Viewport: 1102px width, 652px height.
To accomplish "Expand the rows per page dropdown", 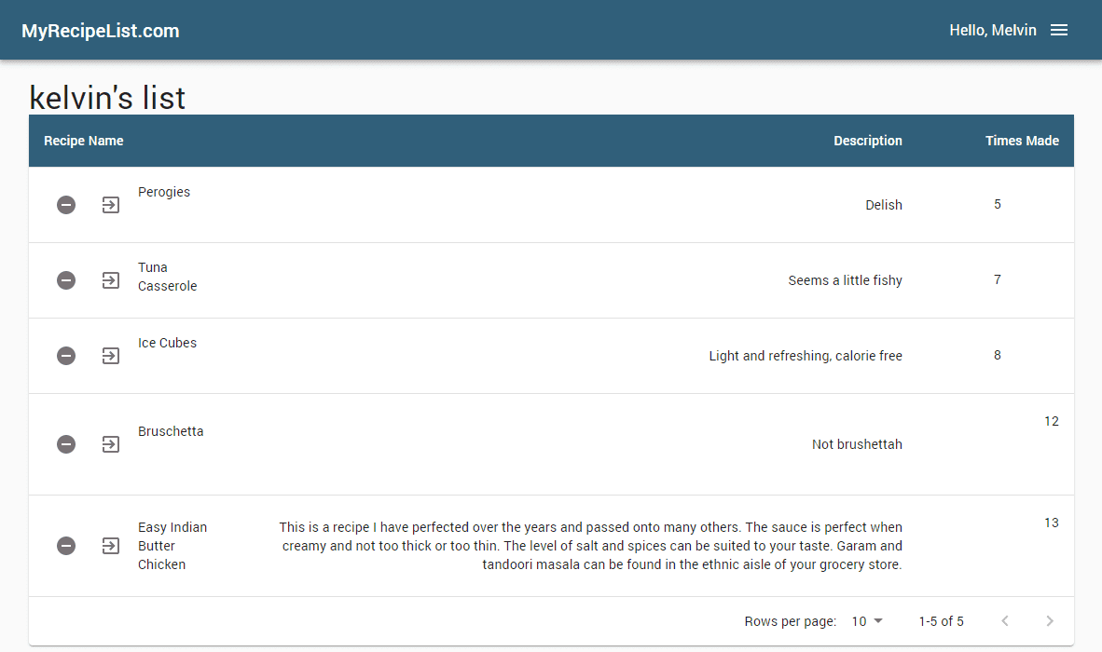I will (x=867, y=621).
